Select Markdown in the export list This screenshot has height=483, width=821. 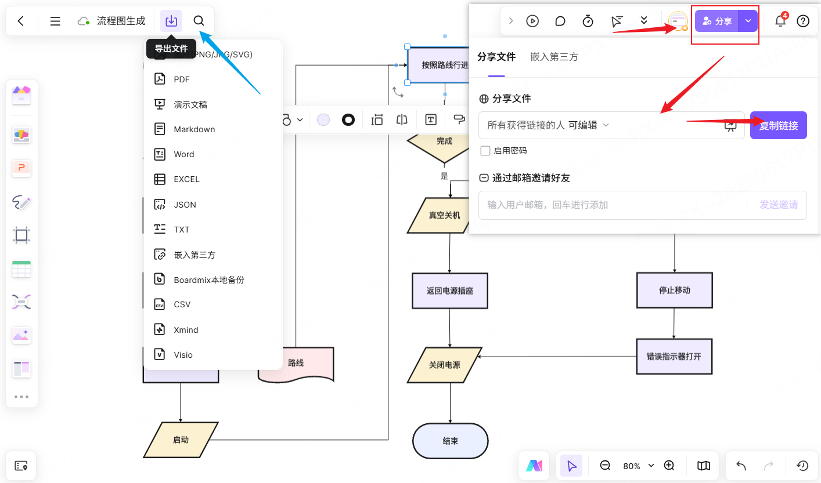194,129
